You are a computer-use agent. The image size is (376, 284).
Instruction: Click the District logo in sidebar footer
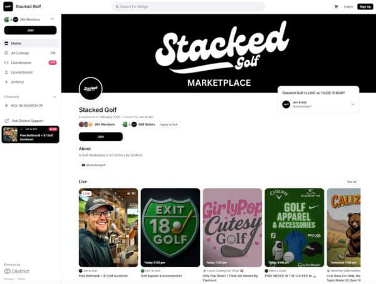tap(17, 271)
